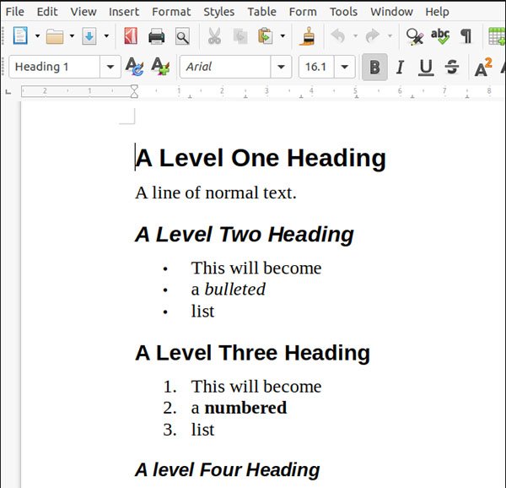Open the Font Size dropdown arrow
The height and width of the screenshot is (488, 506).
[345, 67]
